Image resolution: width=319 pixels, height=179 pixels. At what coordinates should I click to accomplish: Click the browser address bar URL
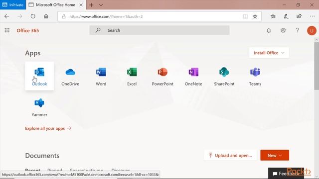pos(106,16)
